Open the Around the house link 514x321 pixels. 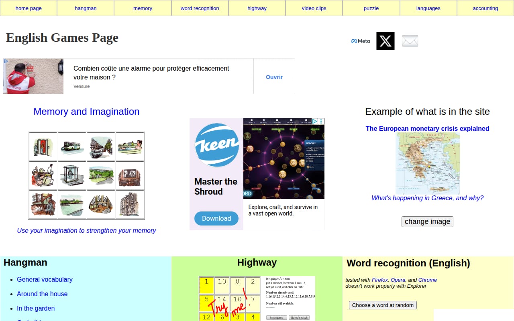coord(42,294)
